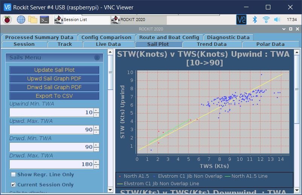Increment the Dnwd. Max. TWA spinner

(x=96, y=162)
